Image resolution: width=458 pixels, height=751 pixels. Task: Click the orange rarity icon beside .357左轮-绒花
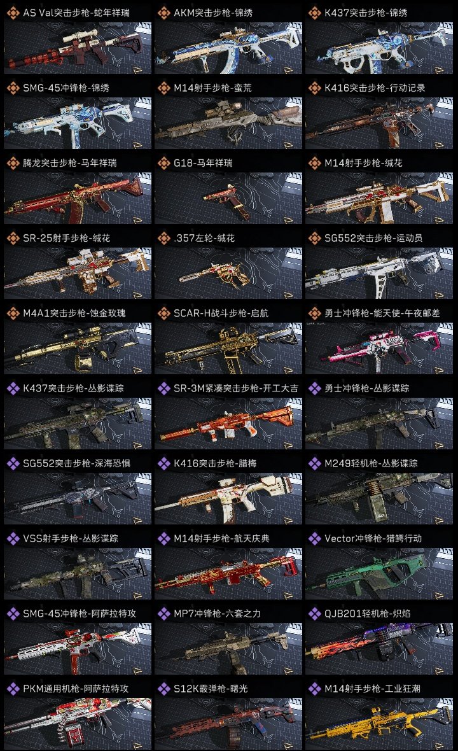163,238
